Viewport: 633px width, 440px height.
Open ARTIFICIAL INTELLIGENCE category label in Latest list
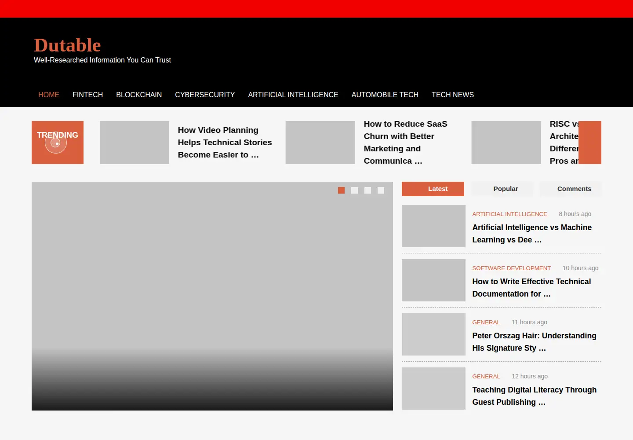coord(509,214)
